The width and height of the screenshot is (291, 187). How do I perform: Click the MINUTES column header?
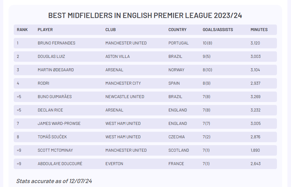259,30
